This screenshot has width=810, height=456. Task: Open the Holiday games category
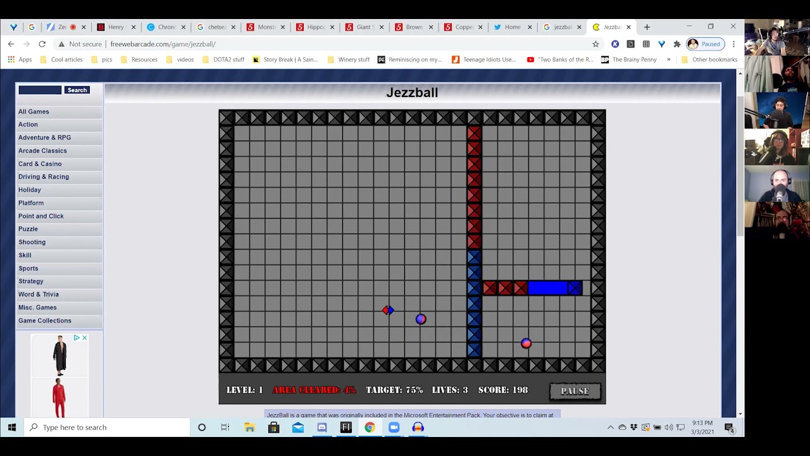59,190
